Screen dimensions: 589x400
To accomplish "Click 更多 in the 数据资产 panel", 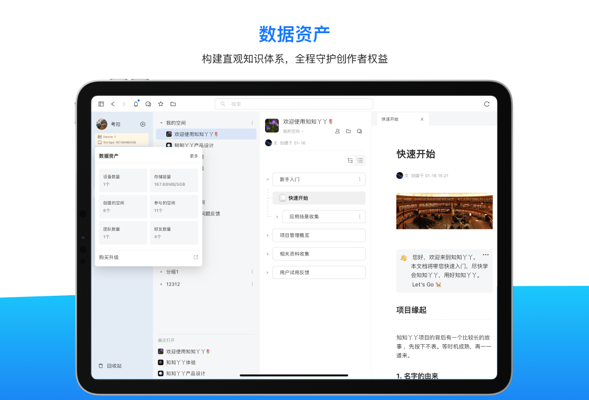I will [x=194, y=156].
